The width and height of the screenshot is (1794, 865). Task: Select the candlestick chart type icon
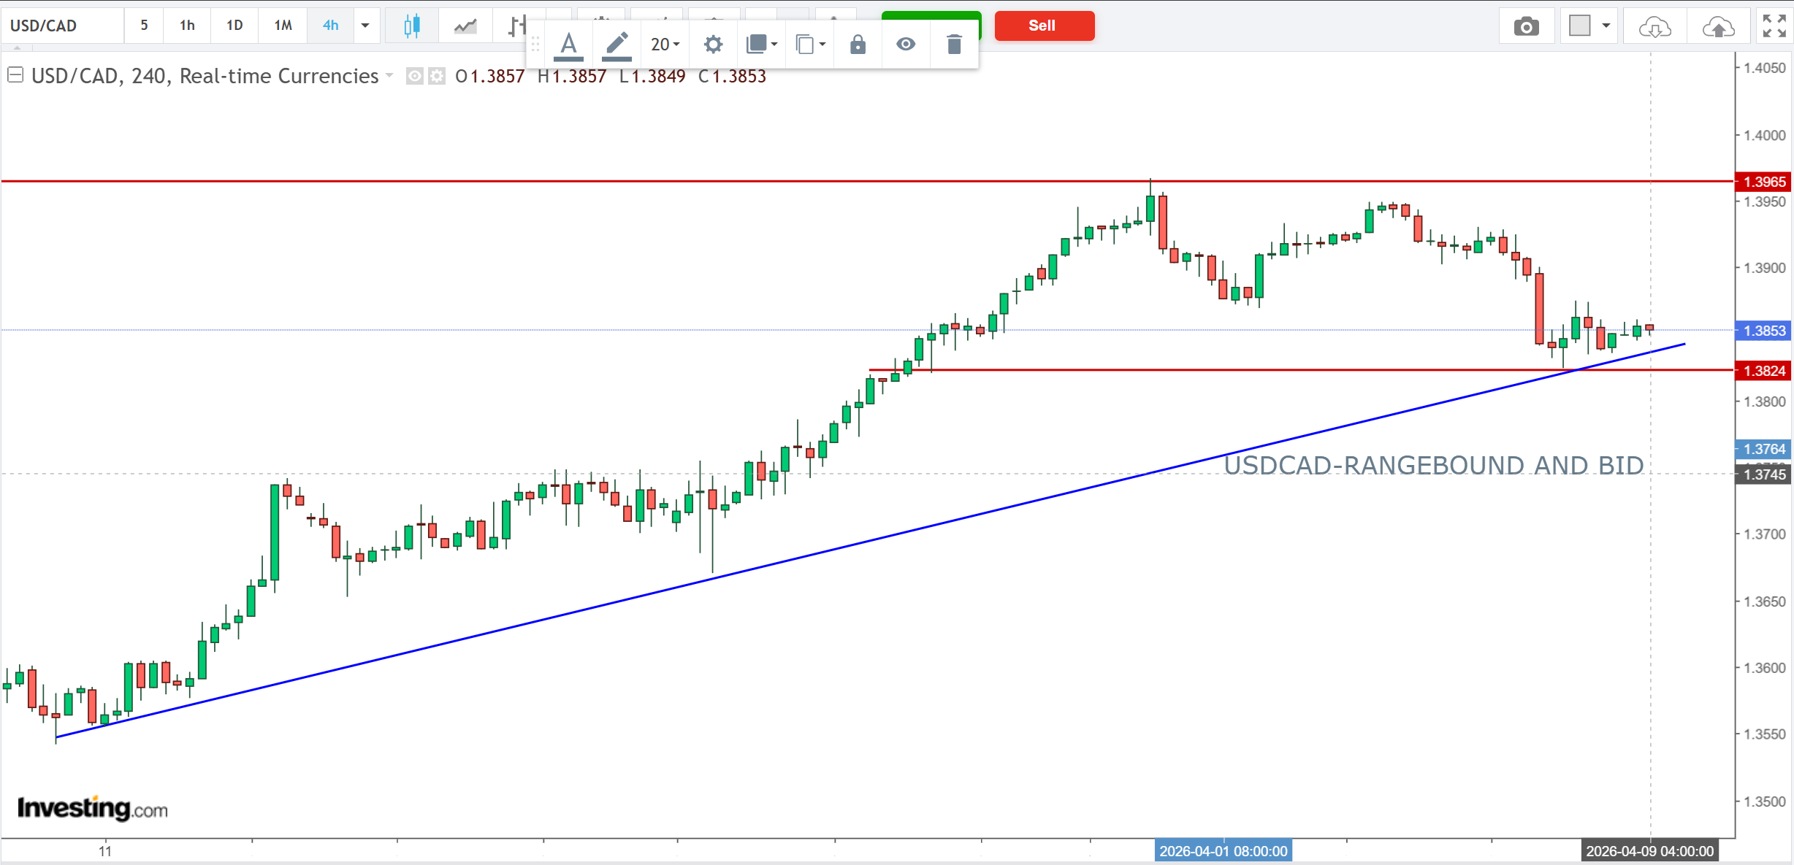pyautogui.click(x=411, y=26)
